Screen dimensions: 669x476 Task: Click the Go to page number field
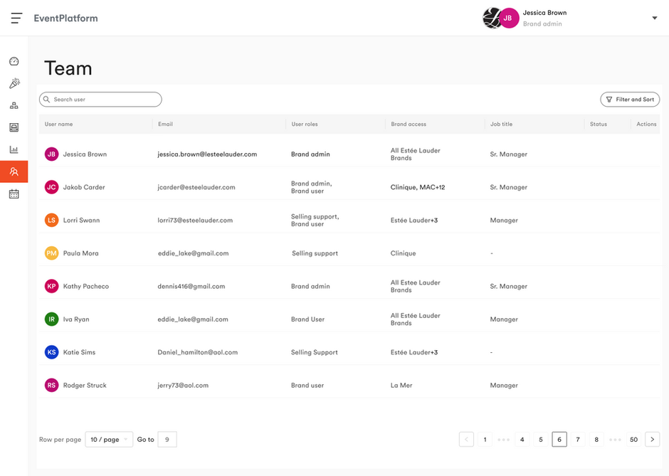(x=167, y=440)
